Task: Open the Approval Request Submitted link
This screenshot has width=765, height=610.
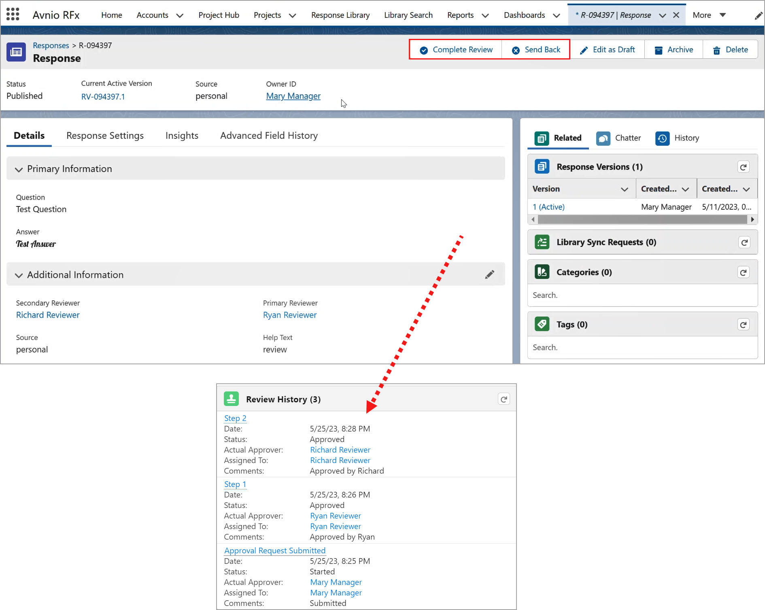Action: pos(275,550)
